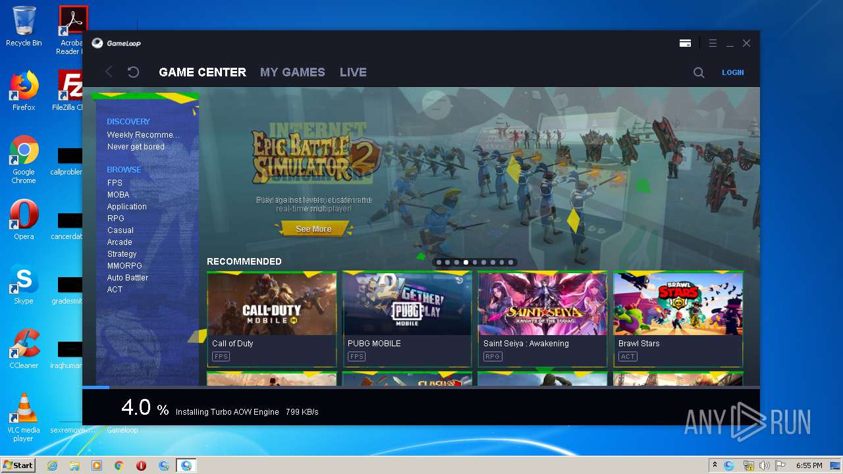843x474 pixels.
Task: Click Opera icon in taskbar
Action: 142,465
